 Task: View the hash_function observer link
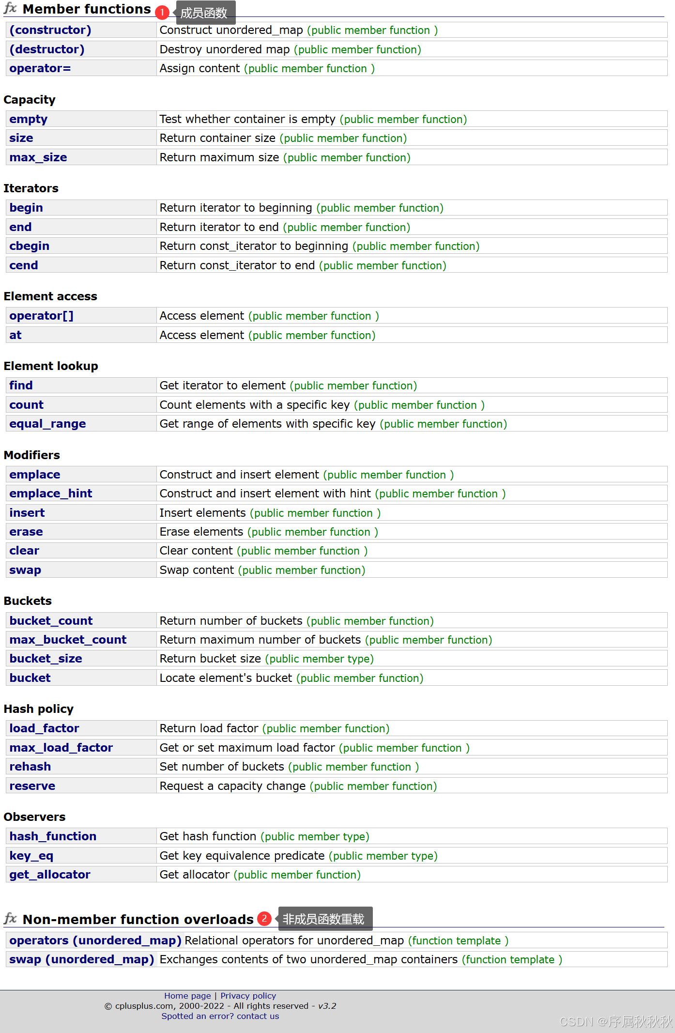point(53,836)
